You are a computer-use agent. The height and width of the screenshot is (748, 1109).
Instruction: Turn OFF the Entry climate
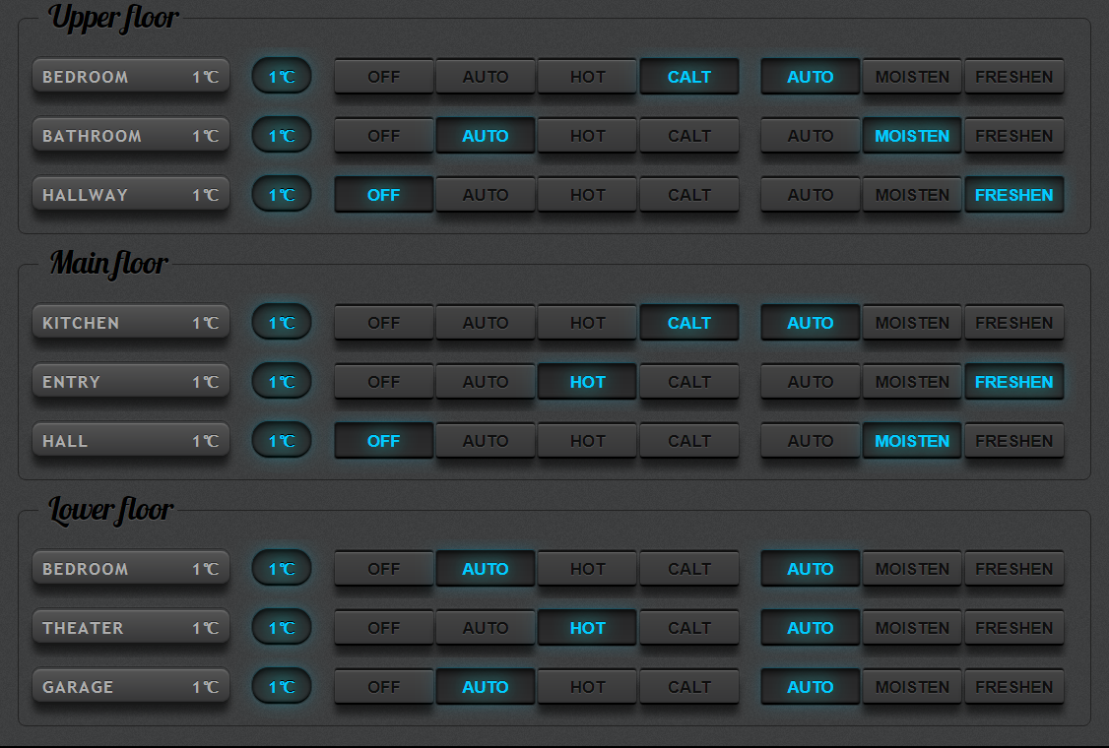(x=383, y=382)
